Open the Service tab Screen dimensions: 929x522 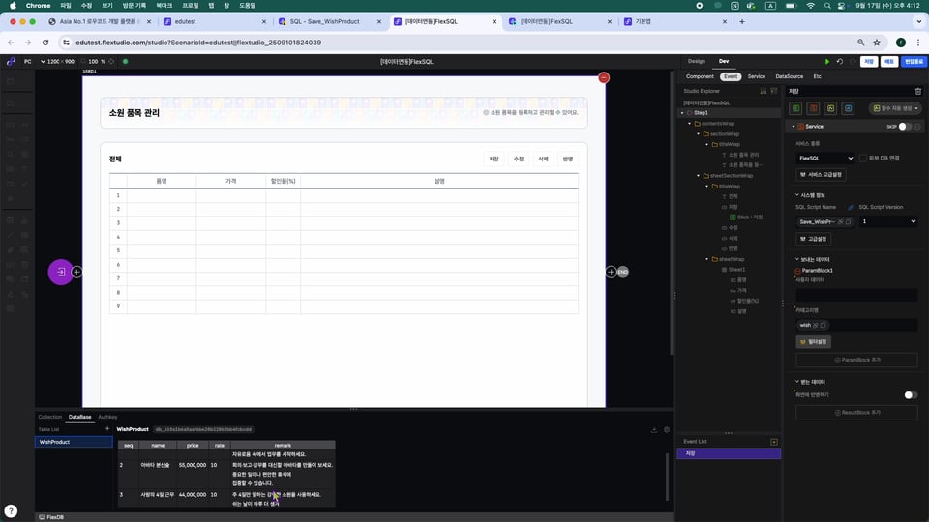[756, 77]
